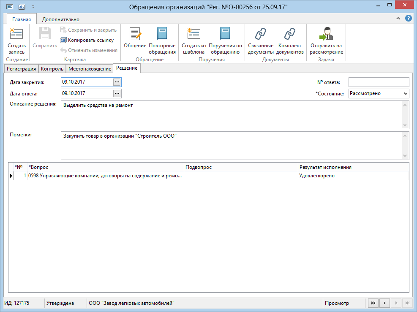Click the Создать запись icon
Viewport: 417px width, 312px height.
16,34
